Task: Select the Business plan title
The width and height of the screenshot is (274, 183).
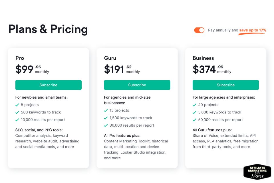Action: (203, 58)
